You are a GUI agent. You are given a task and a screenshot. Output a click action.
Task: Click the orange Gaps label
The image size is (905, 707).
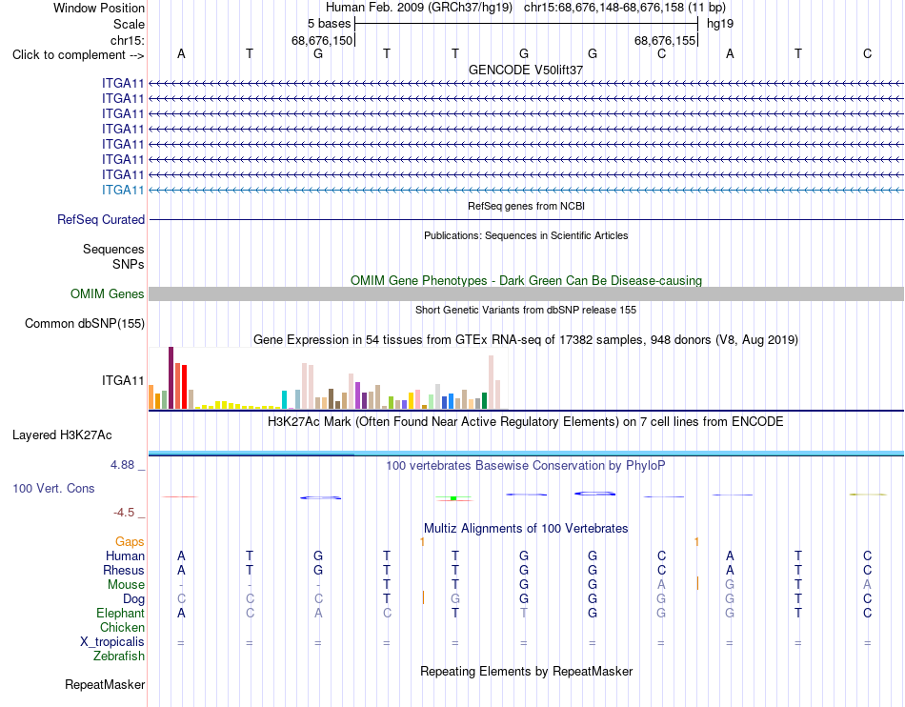coord(130,541)
